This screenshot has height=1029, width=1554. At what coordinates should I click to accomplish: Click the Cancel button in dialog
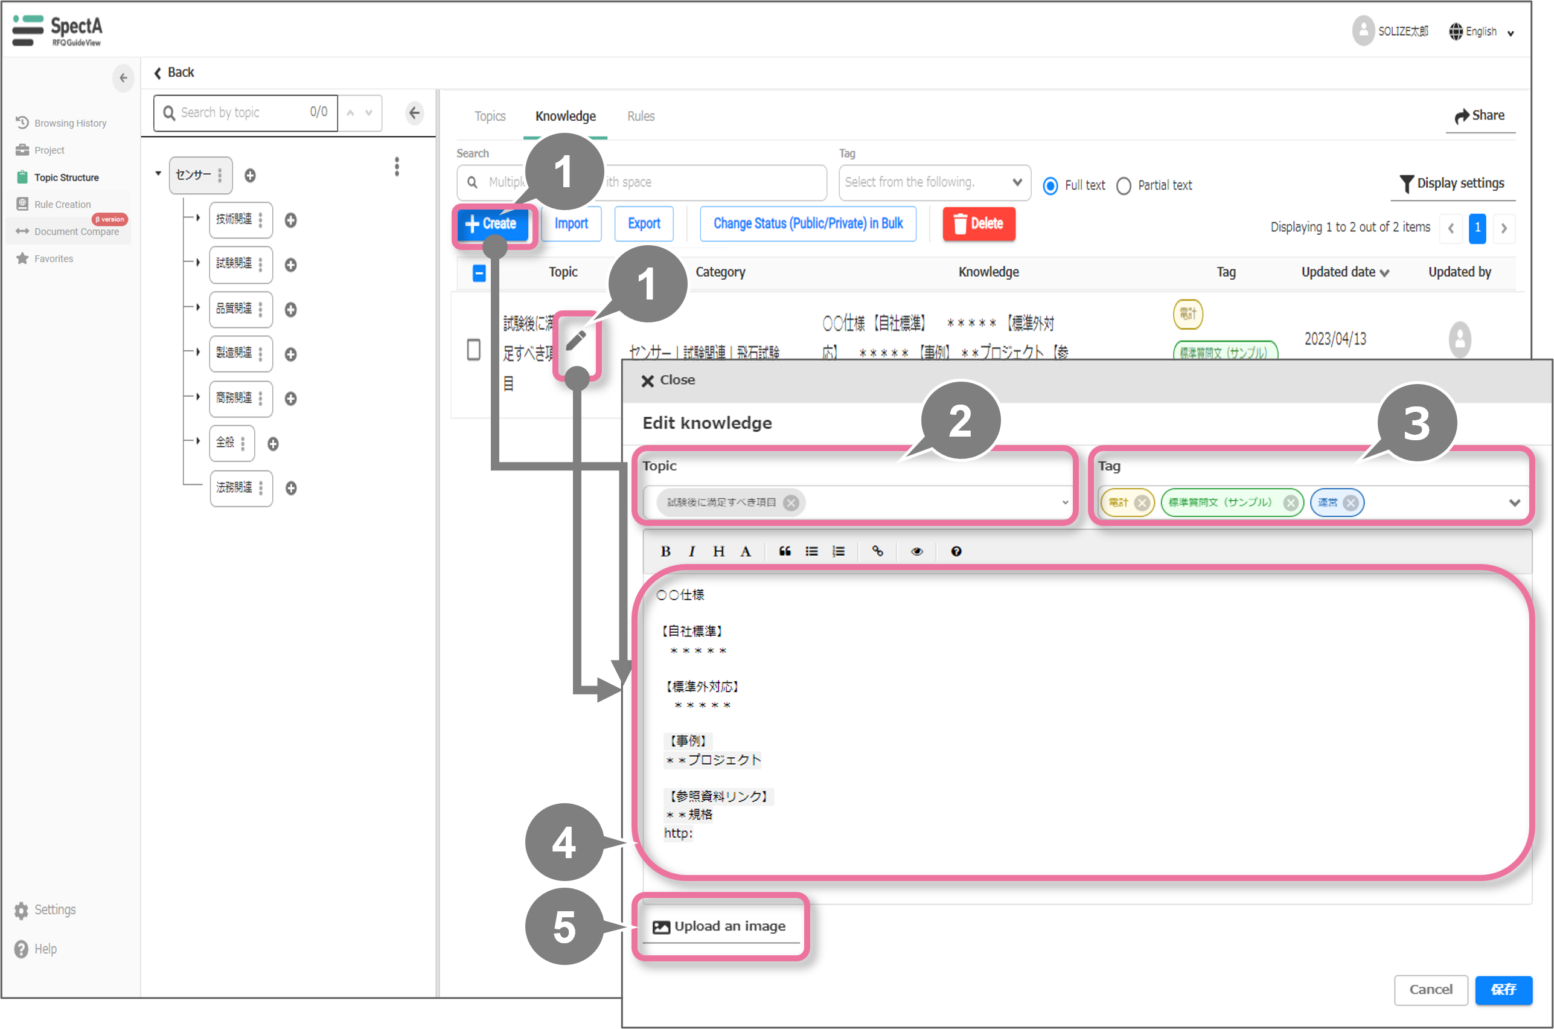pos(1430,989)
